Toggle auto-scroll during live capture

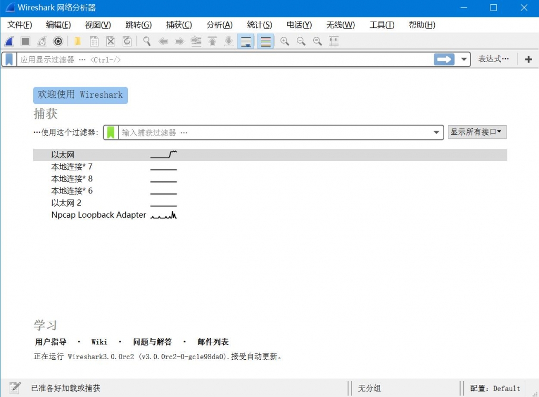[x=246, y=42]
